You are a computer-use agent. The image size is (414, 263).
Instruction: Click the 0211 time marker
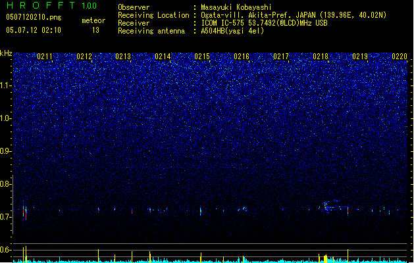[45, 57]
